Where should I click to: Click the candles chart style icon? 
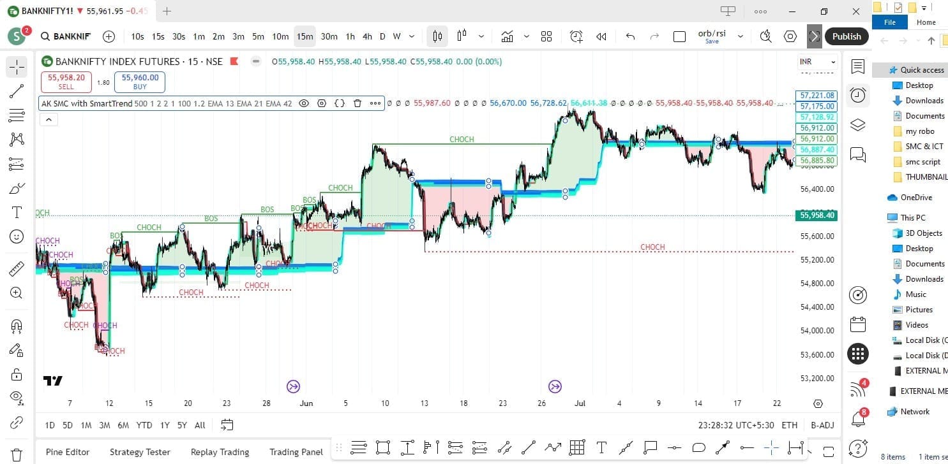pos(461,36)
